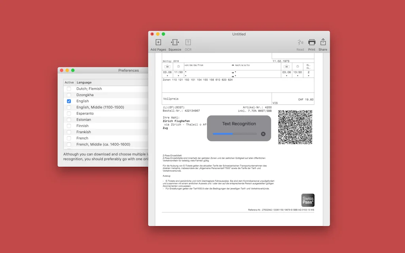Enable the Esperanto language checkbox
Screen dimensions: 405x253
pos(69,113)
